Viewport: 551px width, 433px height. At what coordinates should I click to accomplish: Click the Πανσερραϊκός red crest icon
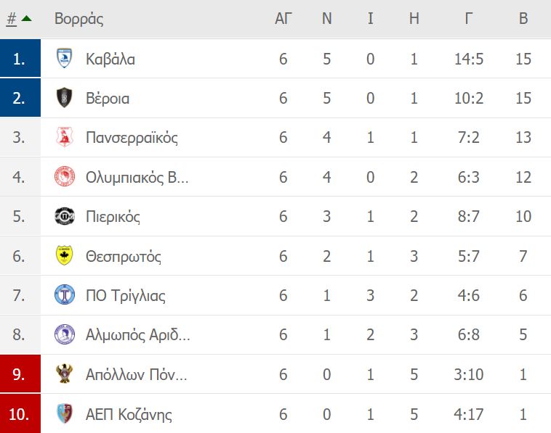[64, 137]
